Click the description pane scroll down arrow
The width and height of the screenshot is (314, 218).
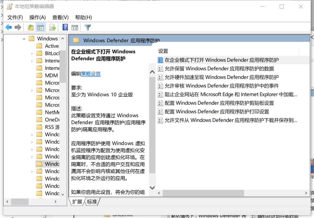(152, 188)
